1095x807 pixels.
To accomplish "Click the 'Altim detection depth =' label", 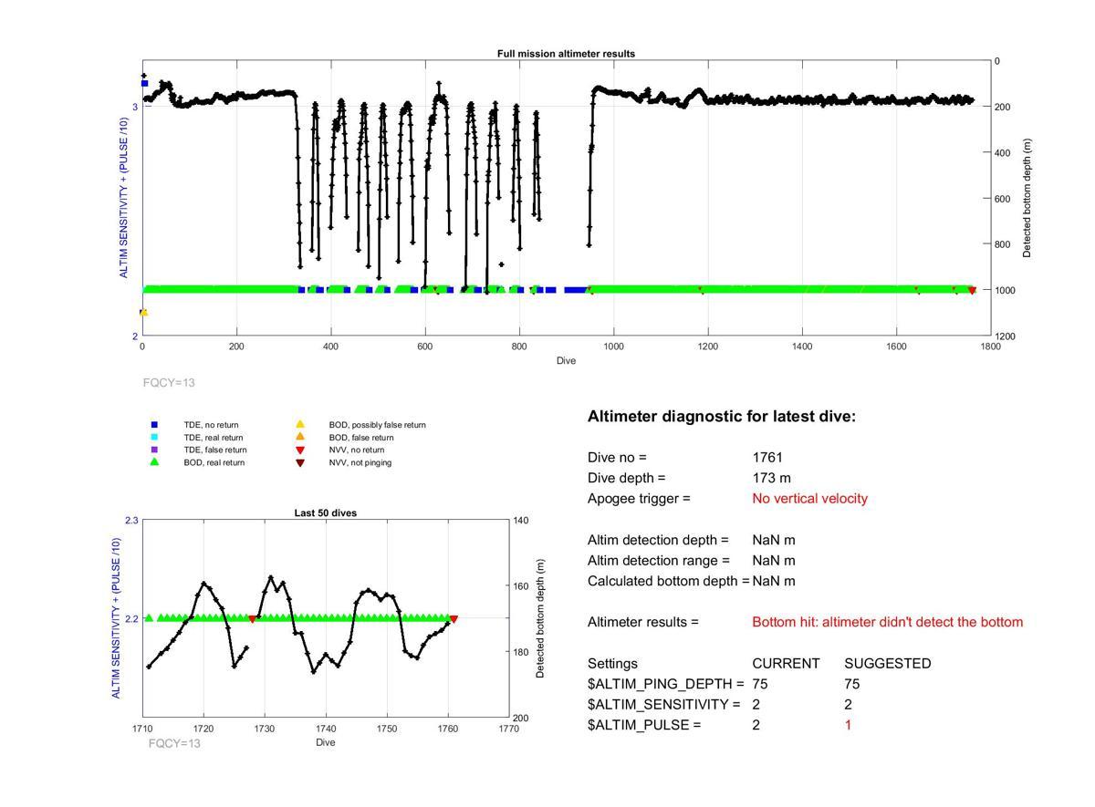I will tap(659, 540).
